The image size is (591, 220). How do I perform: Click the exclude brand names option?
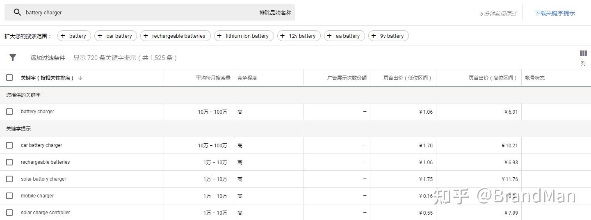tap(275, 13)
